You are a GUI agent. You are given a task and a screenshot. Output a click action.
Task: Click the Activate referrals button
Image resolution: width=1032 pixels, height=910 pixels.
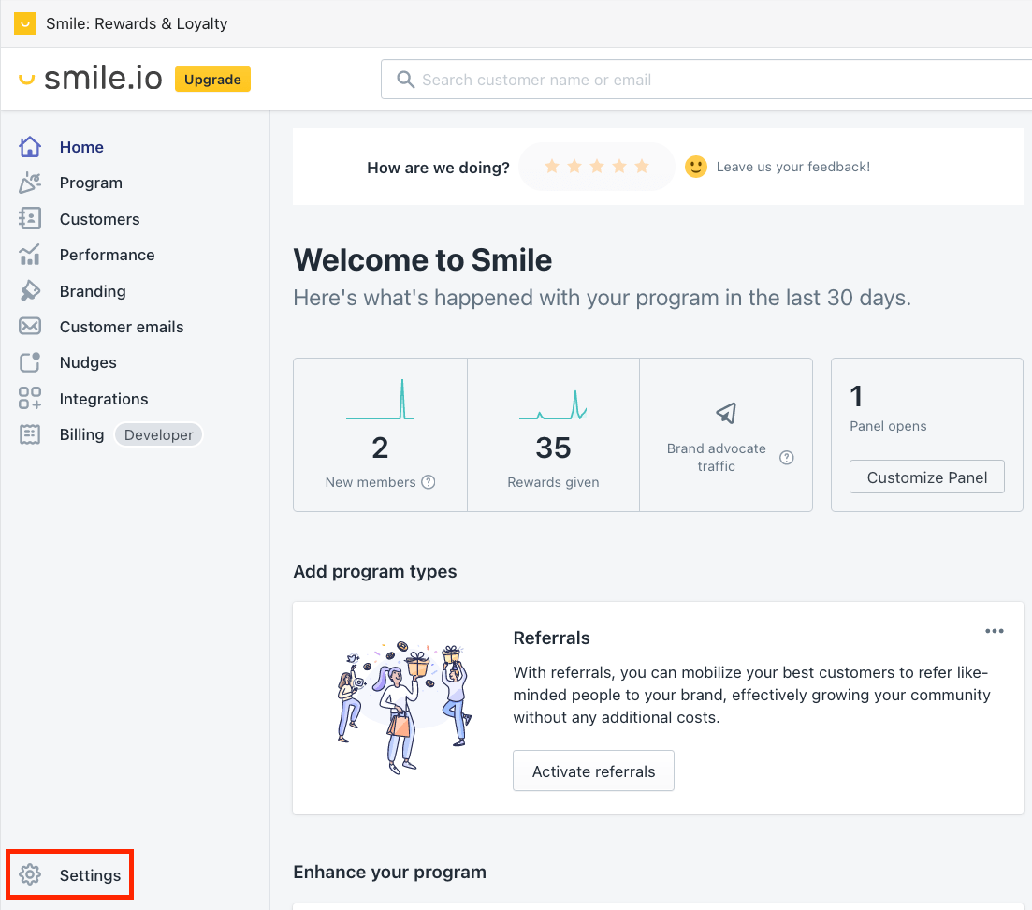point(594,771)
